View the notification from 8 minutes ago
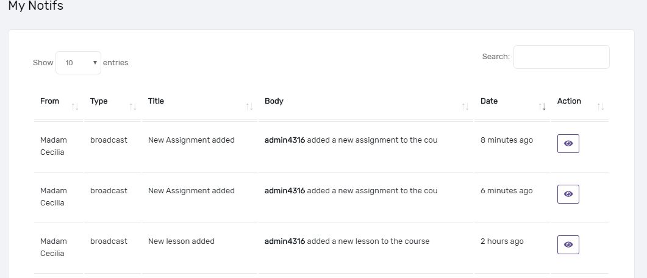 [568, 143]
